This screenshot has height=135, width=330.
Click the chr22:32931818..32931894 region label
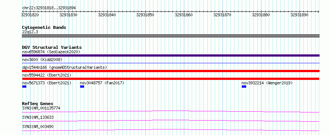coord(49,8)
